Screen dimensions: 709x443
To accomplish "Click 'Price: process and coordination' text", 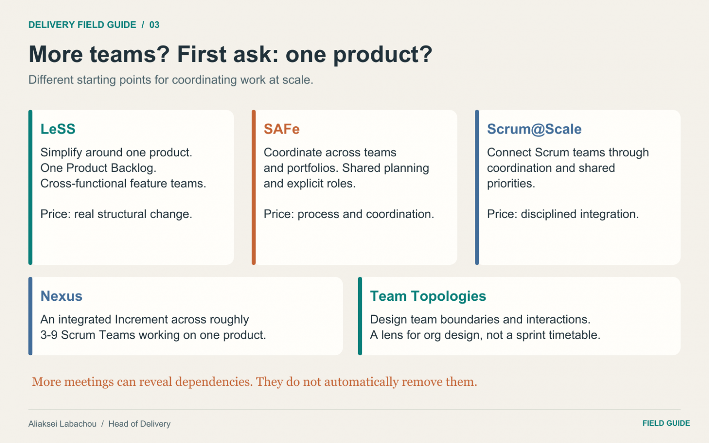I will pyautogui.click(x=349, y=214).
